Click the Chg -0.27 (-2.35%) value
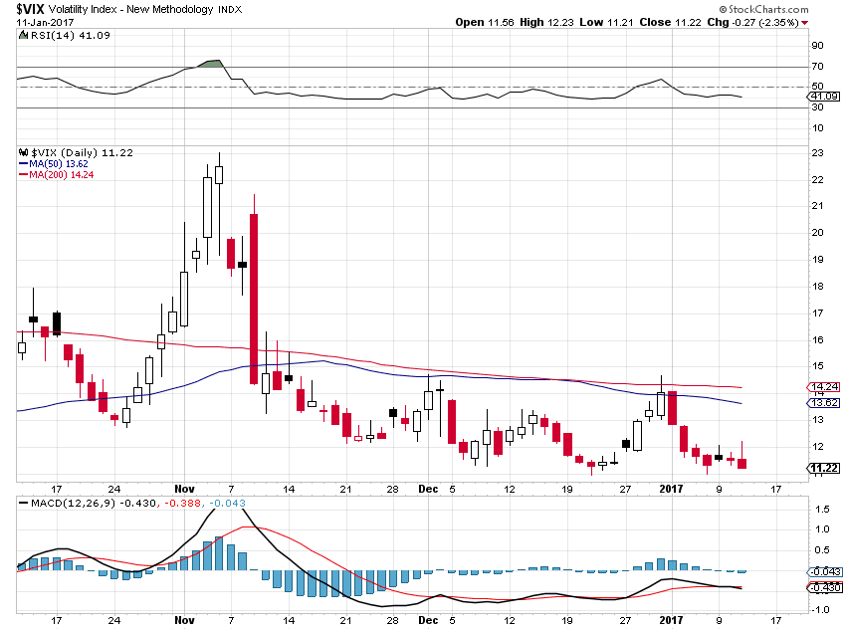 point(752,23)
